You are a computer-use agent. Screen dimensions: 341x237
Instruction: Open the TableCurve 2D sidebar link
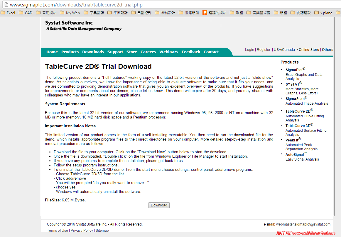(x=299, y=111)
